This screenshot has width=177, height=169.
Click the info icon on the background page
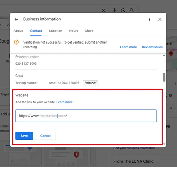click(170, 95)
